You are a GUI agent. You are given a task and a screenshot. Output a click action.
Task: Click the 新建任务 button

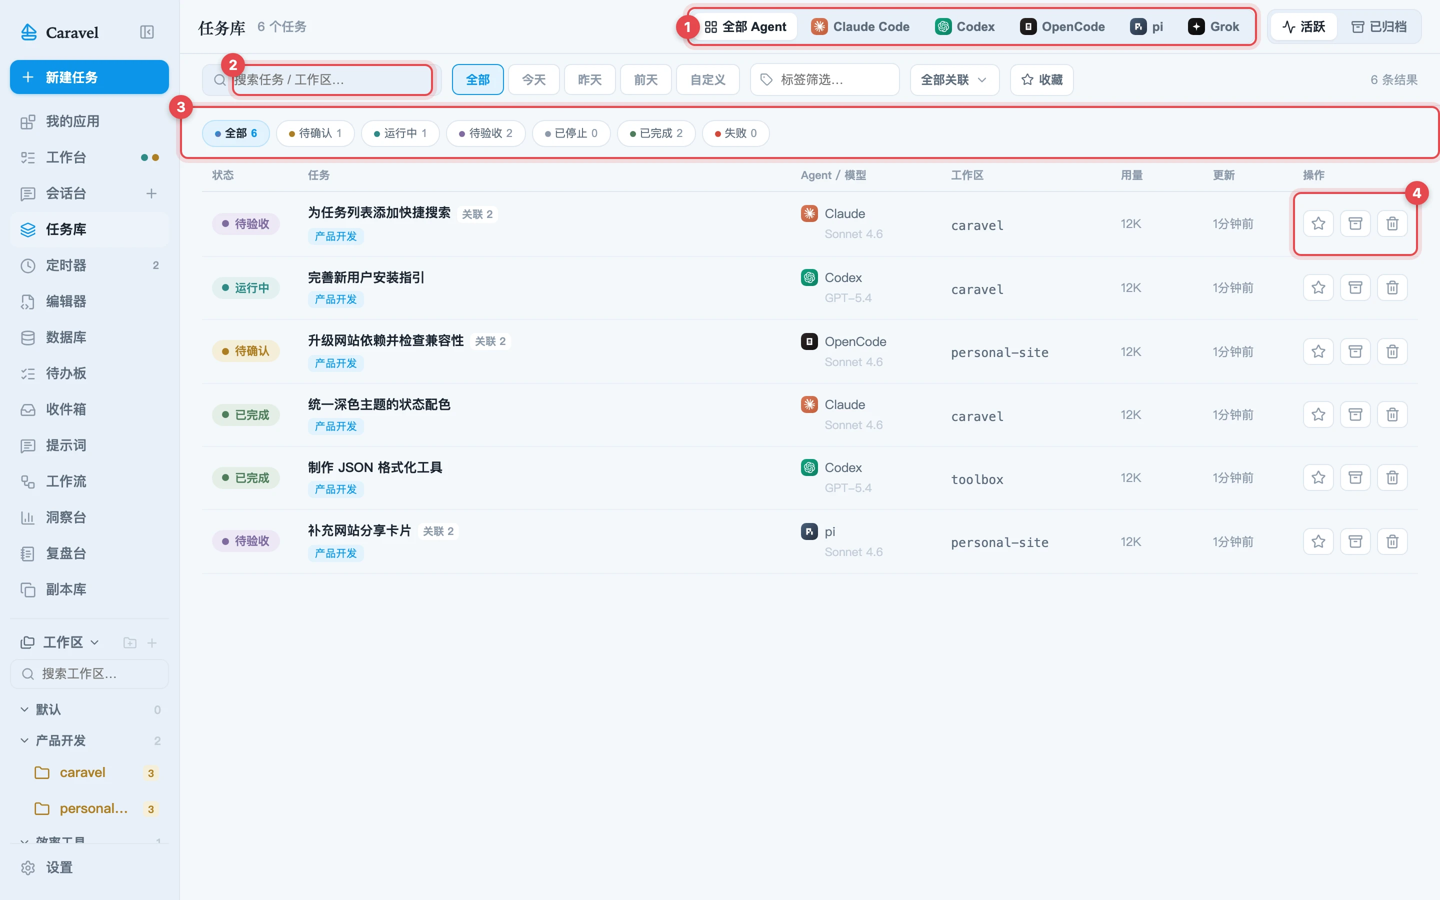coord(89,77)
